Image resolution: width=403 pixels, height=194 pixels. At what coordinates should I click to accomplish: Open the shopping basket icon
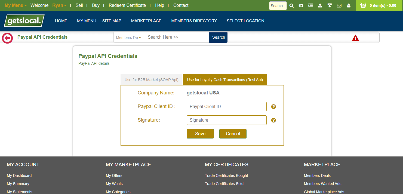coord(363,5)
